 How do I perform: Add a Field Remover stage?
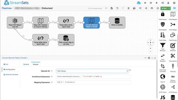click(163, 47)
